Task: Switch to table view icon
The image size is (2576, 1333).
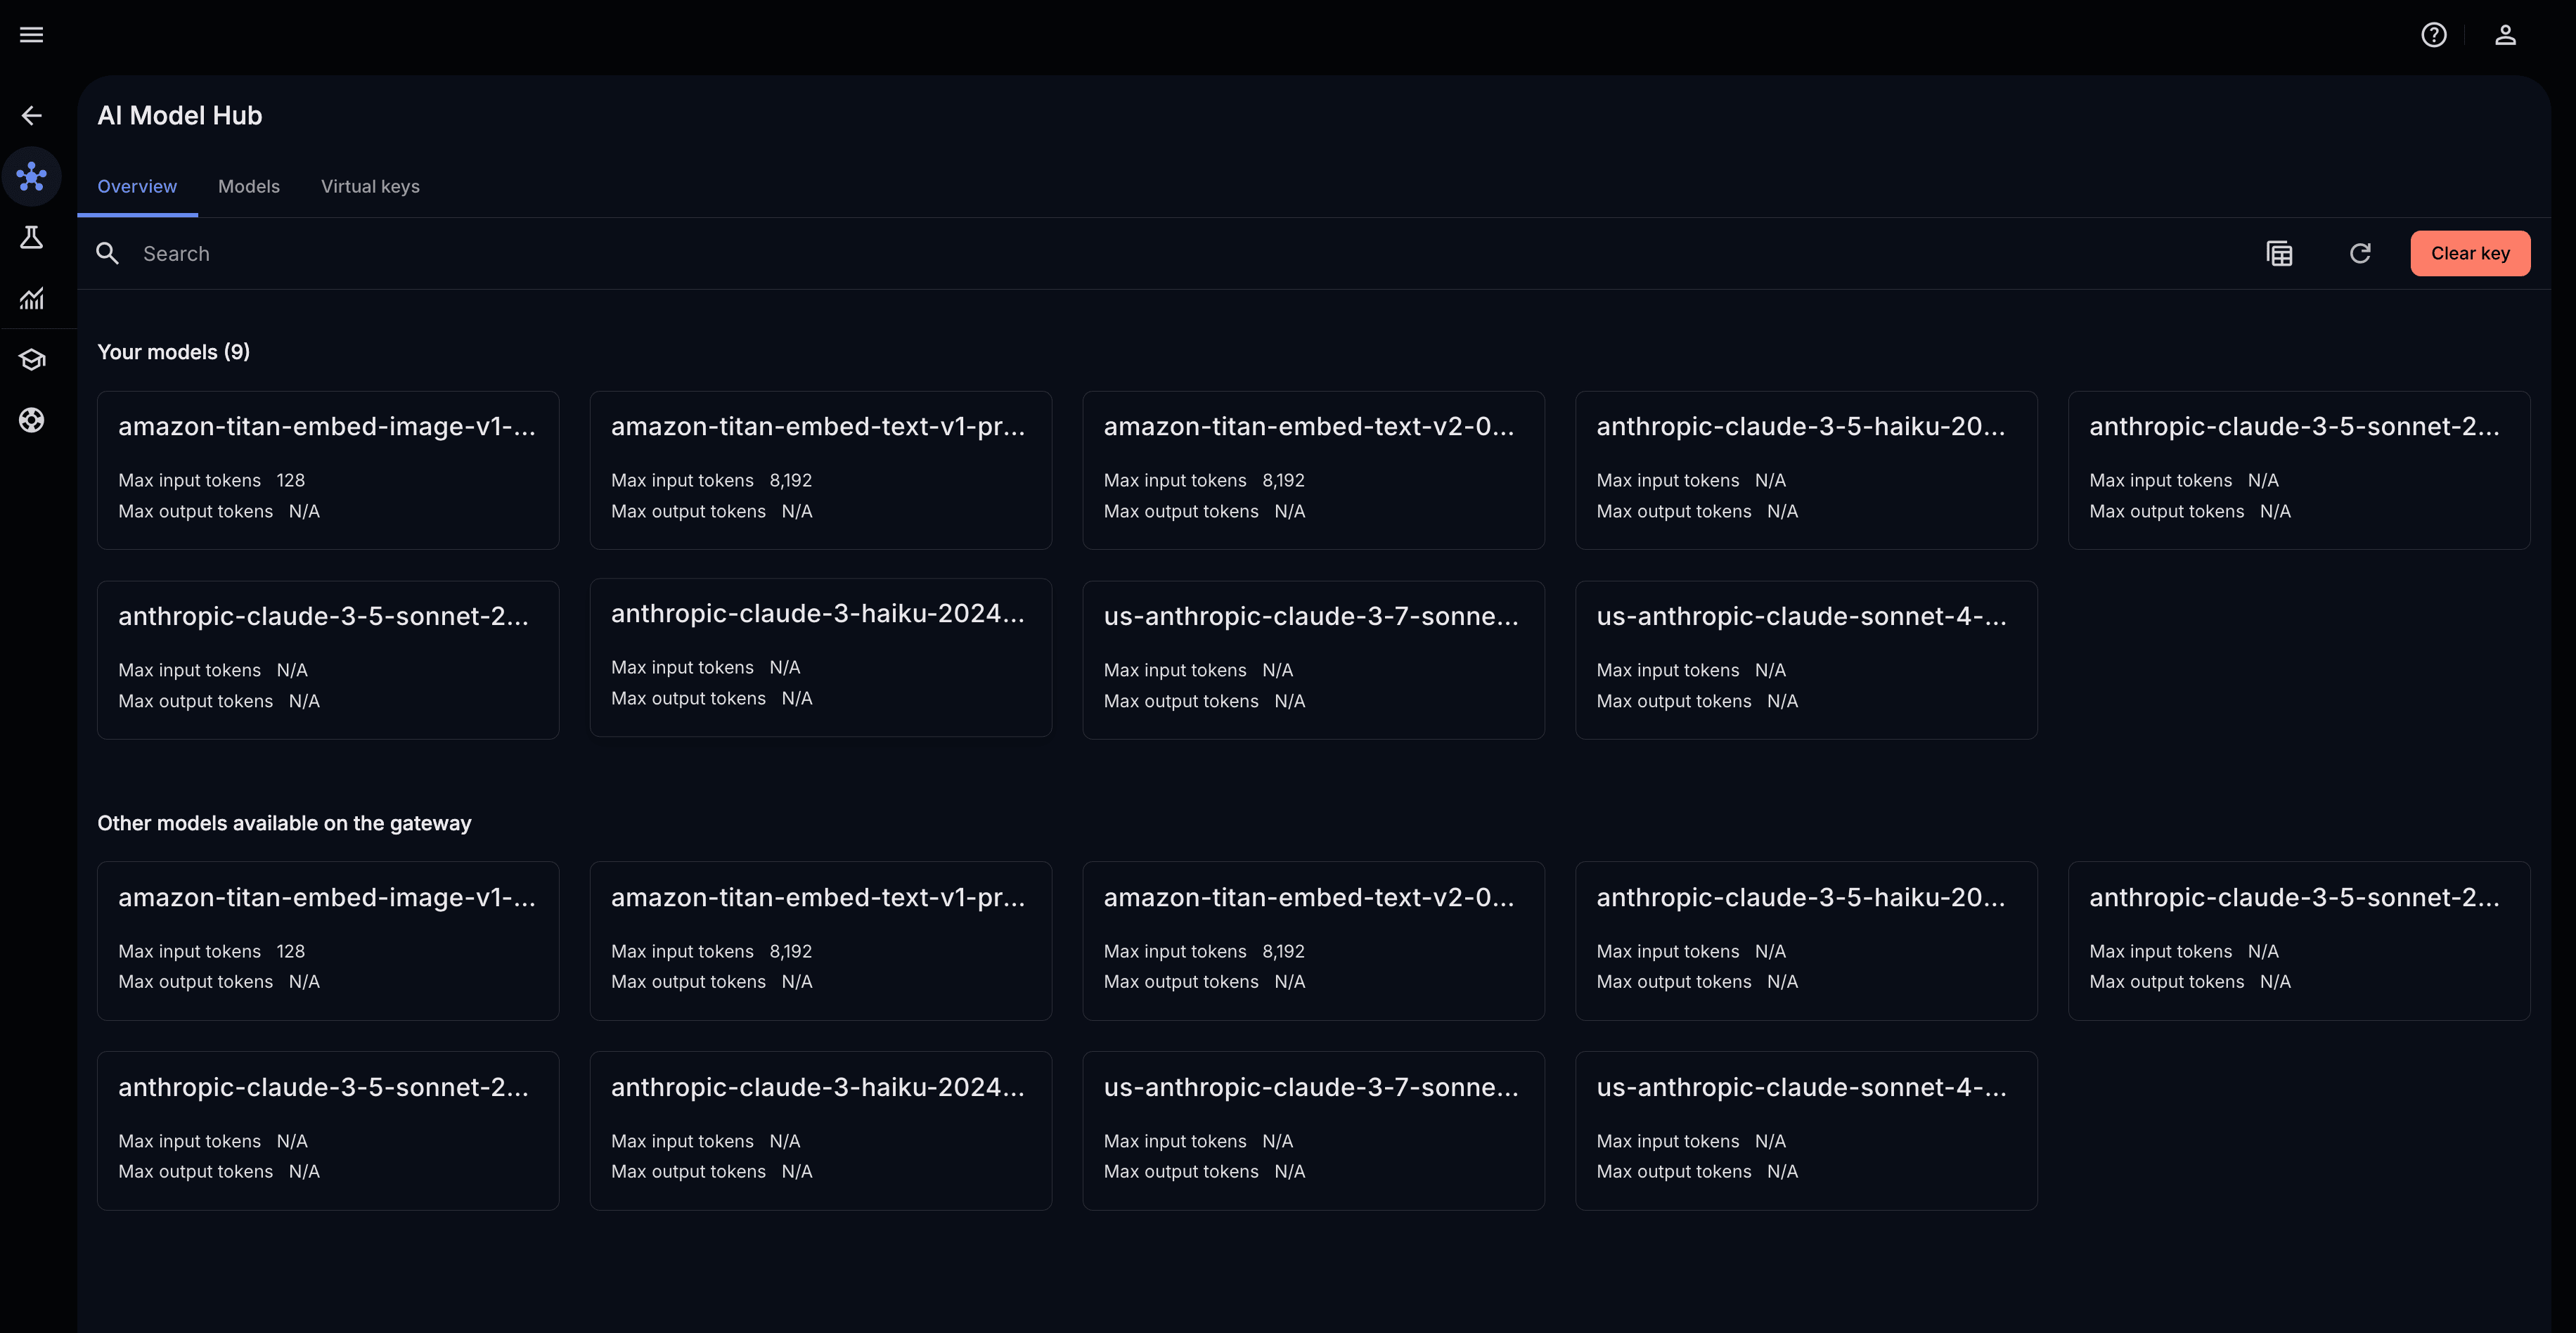Action: coord(2279,254)
